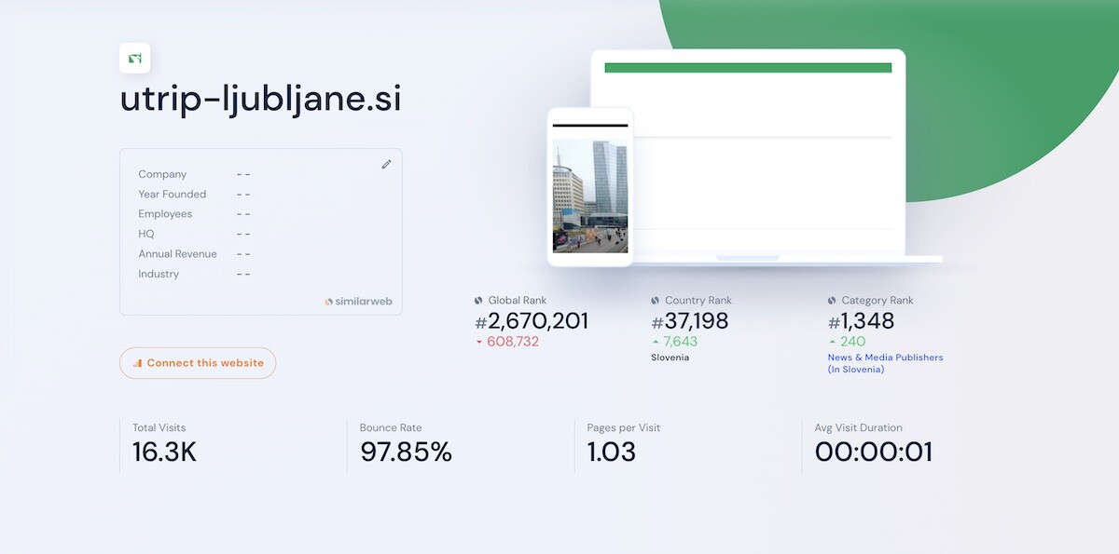
Task: Click the Pages per Visit value 1.03
Action: click(x=611, y=453)
